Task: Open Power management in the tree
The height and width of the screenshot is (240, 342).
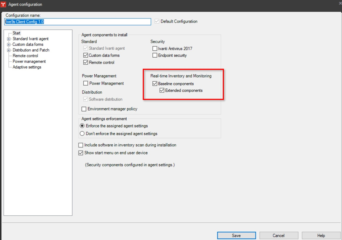Action: point(29,61)
